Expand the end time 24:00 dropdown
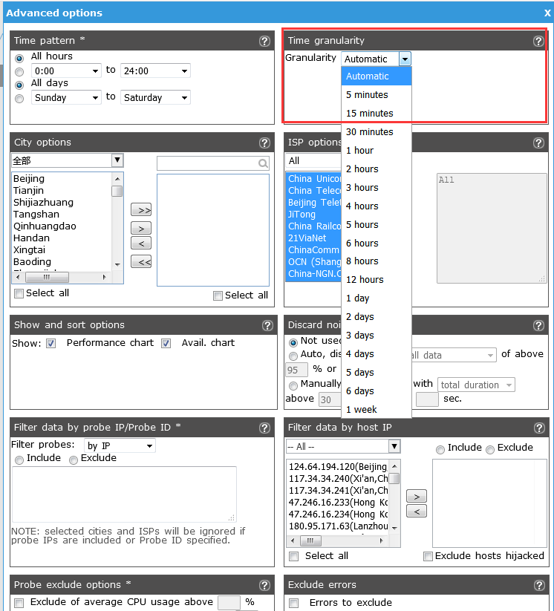The height and width of the screenshot is (611, 554). point(155,71)
